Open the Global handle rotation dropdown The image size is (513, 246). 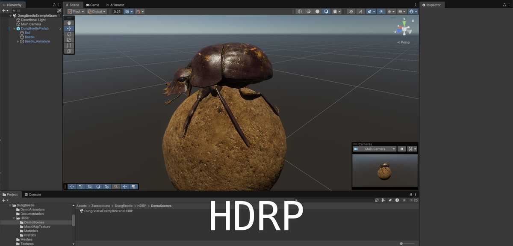tap(97, 12)
